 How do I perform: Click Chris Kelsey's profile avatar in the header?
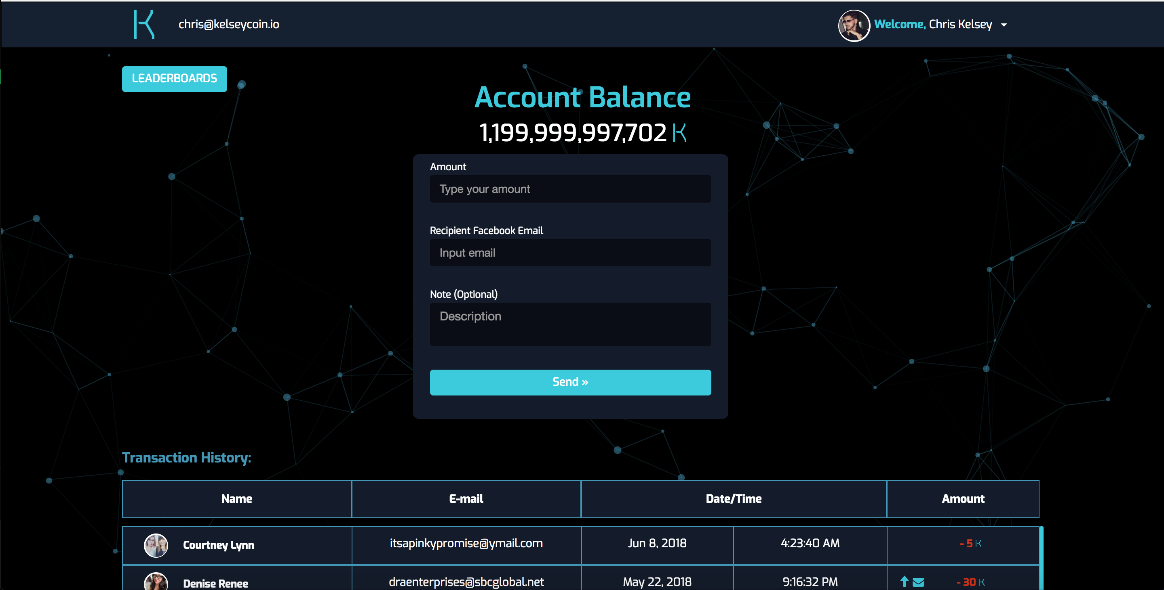(x=854, y=25)
